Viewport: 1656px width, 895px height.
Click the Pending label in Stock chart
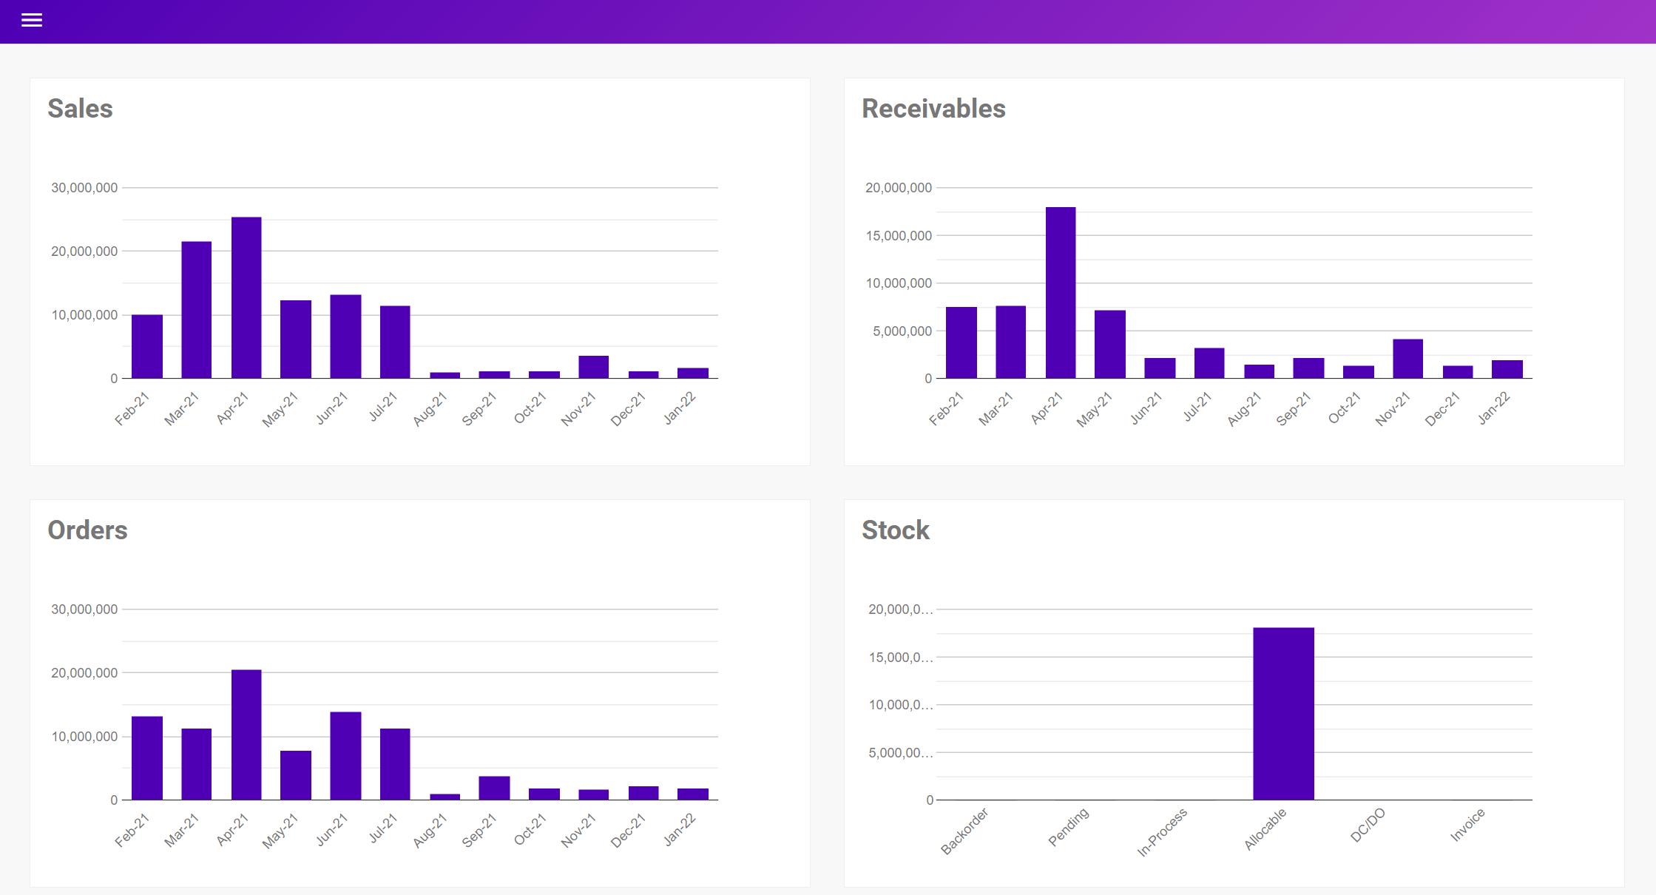pyautogui.click(x=1069, y=827)
